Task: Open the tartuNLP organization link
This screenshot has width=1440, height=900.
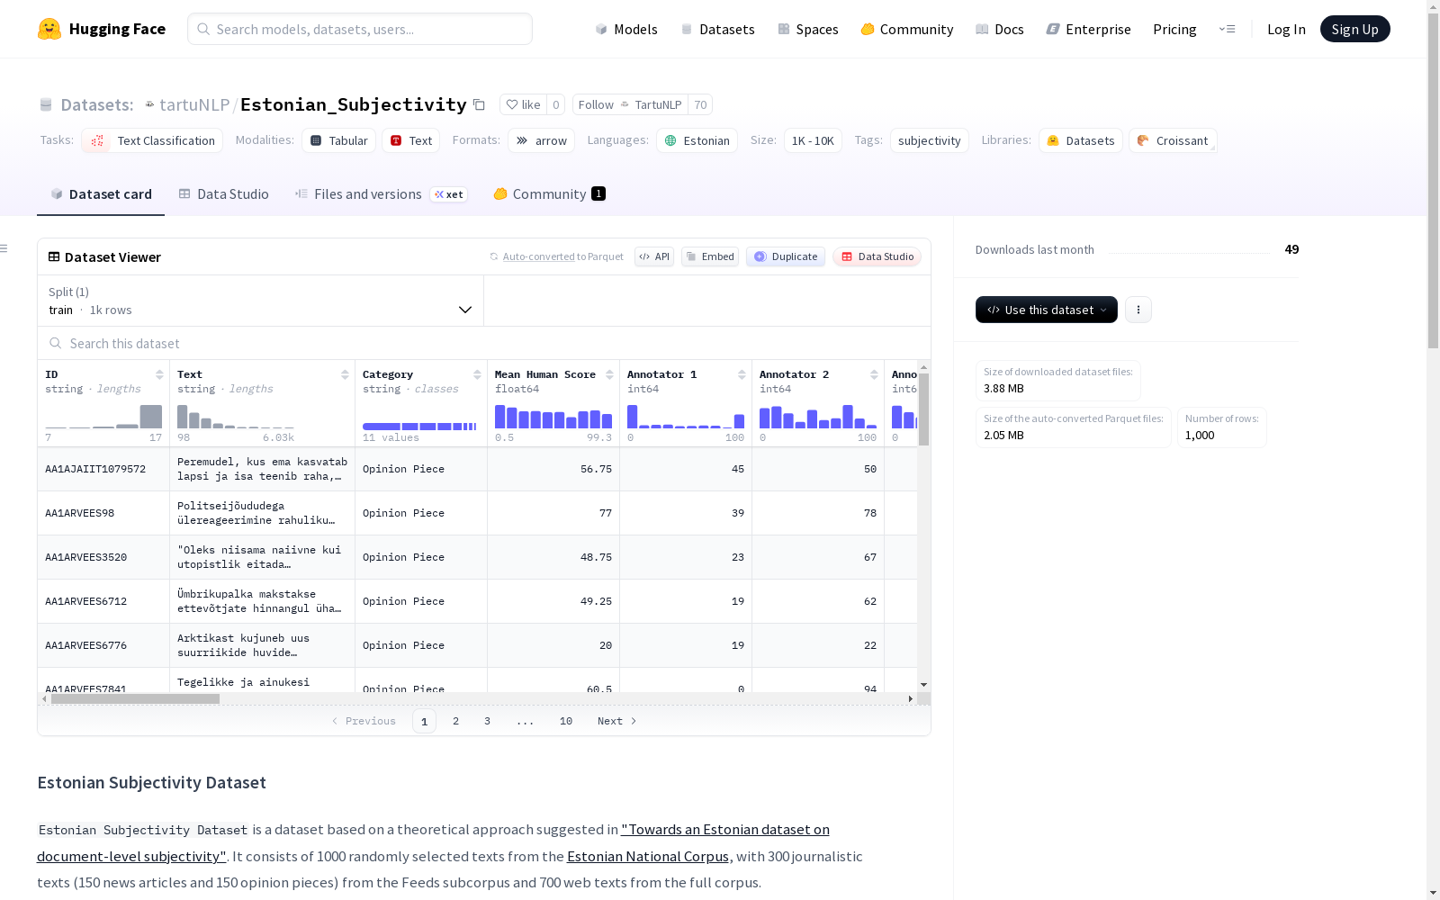Action: pos(194,105)
